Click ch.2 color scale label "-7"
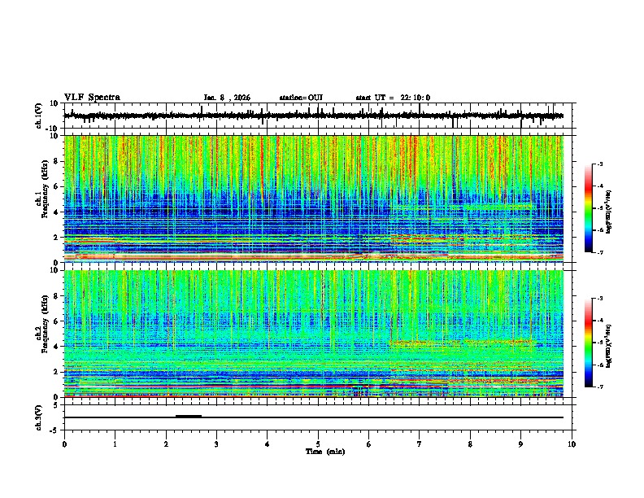644x498 pixels. (599, 387)
